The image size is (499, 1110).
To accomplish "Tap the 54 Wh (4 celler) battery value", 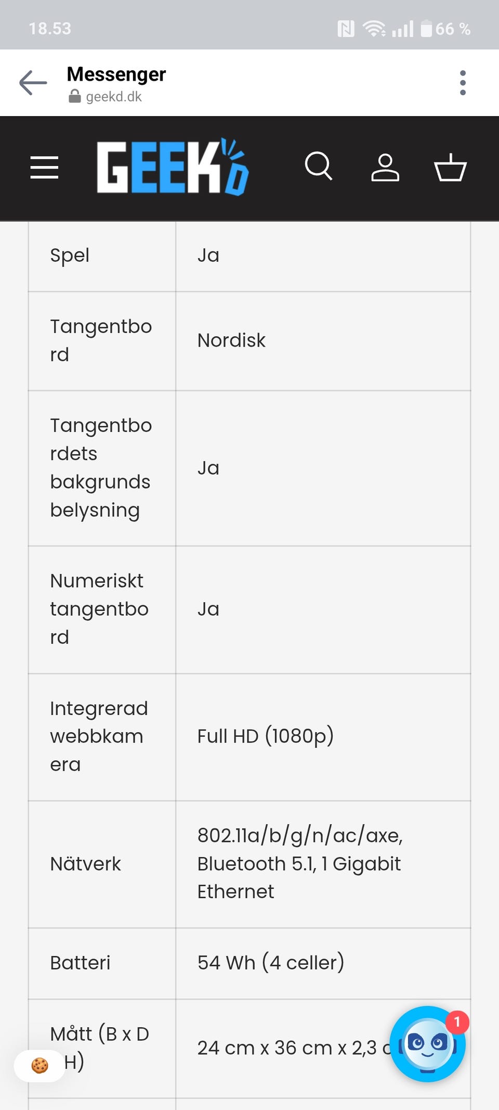I will click(270, 963).
